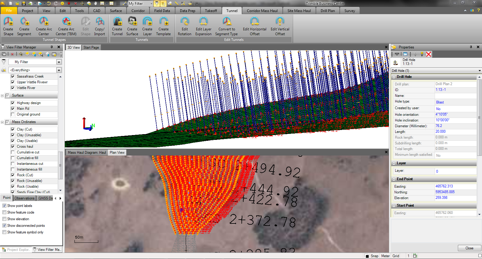Viewport: 482px width, 259px height.
Task: Click the Close button in Properties panel
Action: click(x=469, y=248)
